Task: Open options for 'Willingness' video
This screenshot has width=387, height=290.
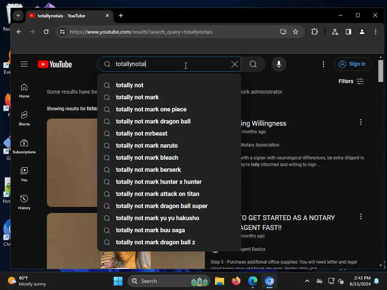Action: click(361, 122)
